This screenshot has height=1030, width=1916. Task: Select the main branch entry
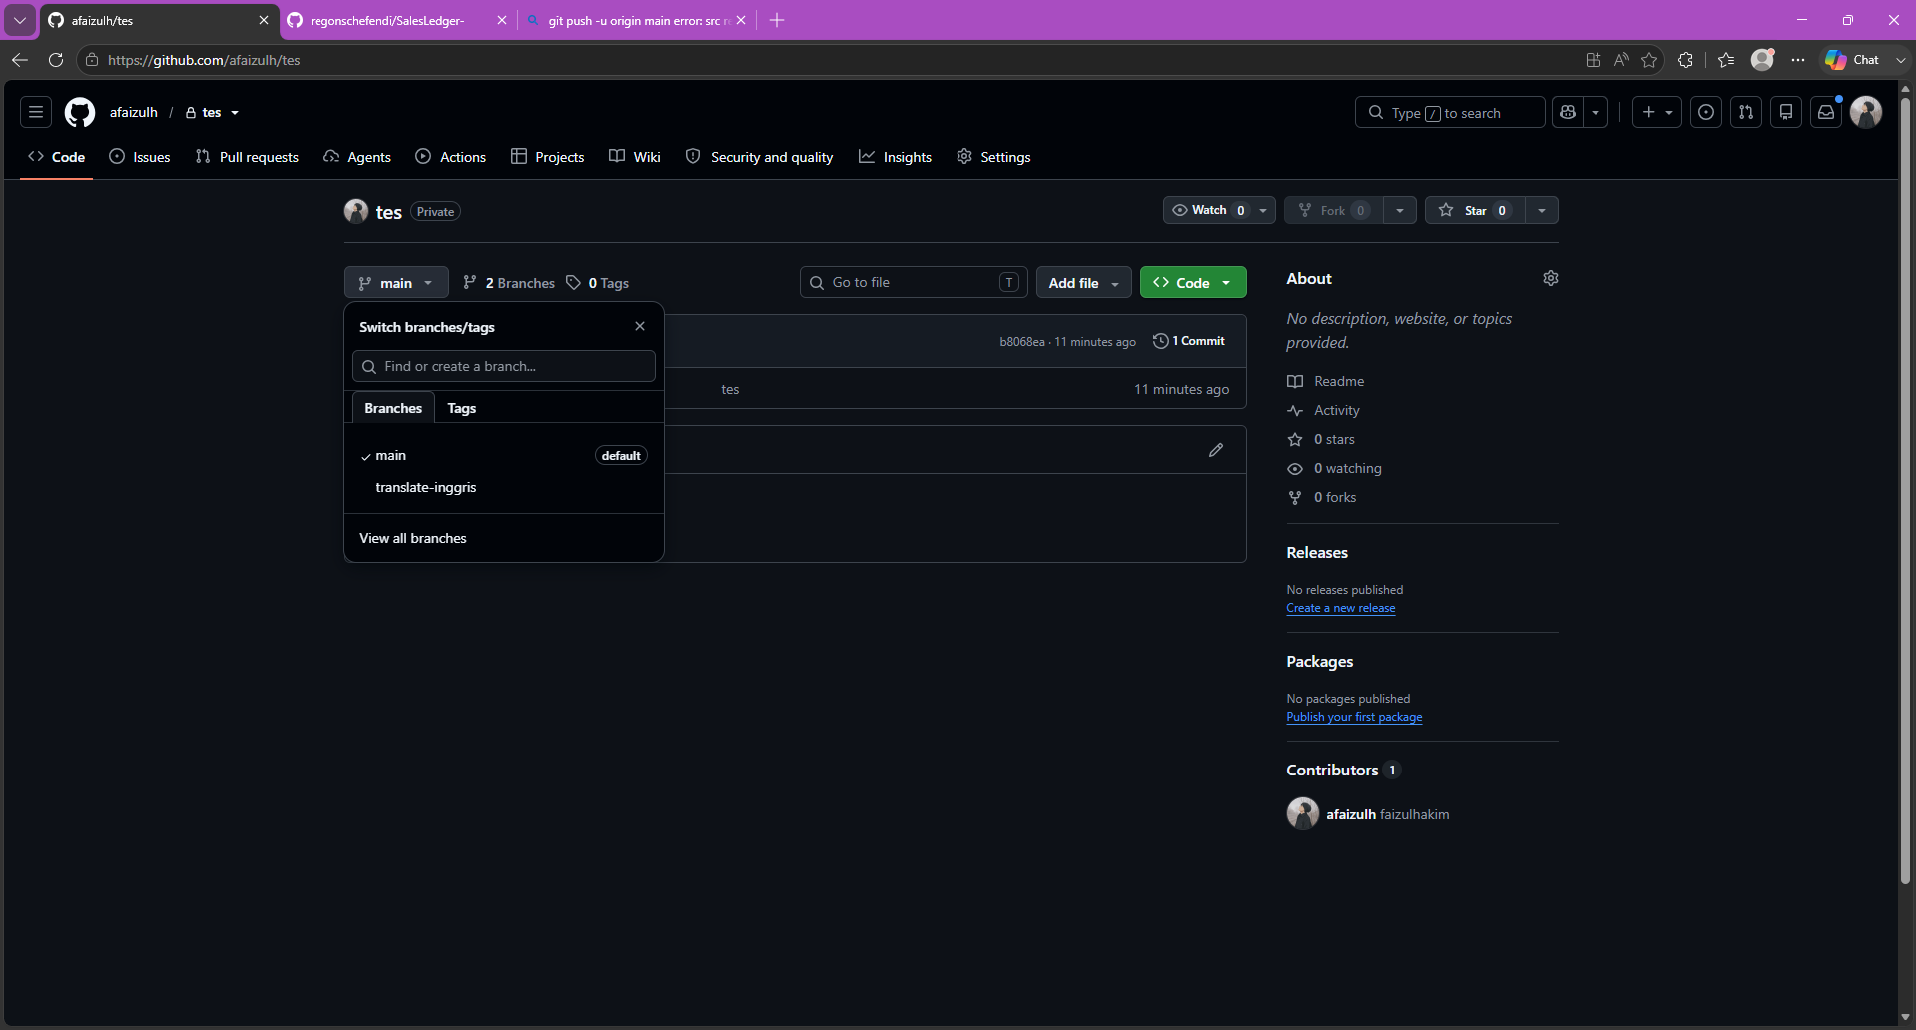tap(504, 455)
